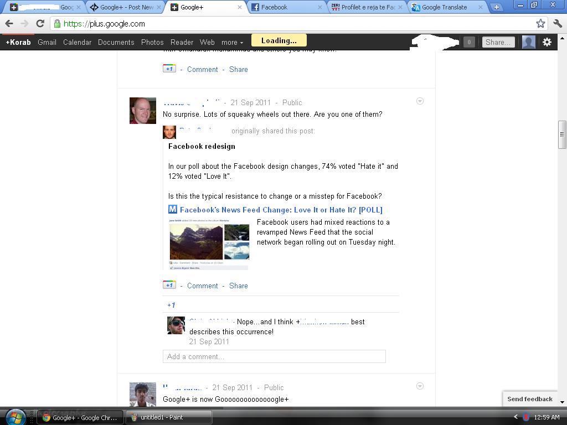Image resolution: width=567 pixels, height=425 pixels.
Task: Switch to 'untitled1 - Paint' in the taskbar
Action: 168,417
